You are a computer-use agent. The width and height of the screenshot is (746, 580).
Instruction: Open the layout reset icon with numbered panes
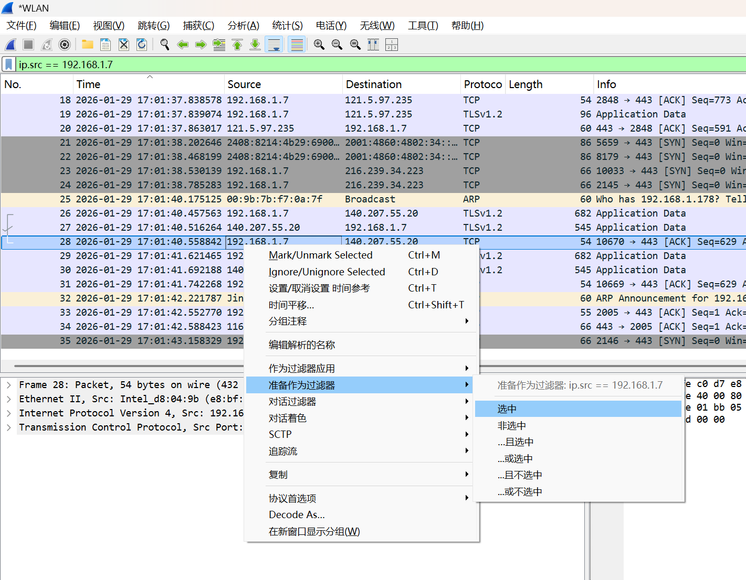coord(392,45)
